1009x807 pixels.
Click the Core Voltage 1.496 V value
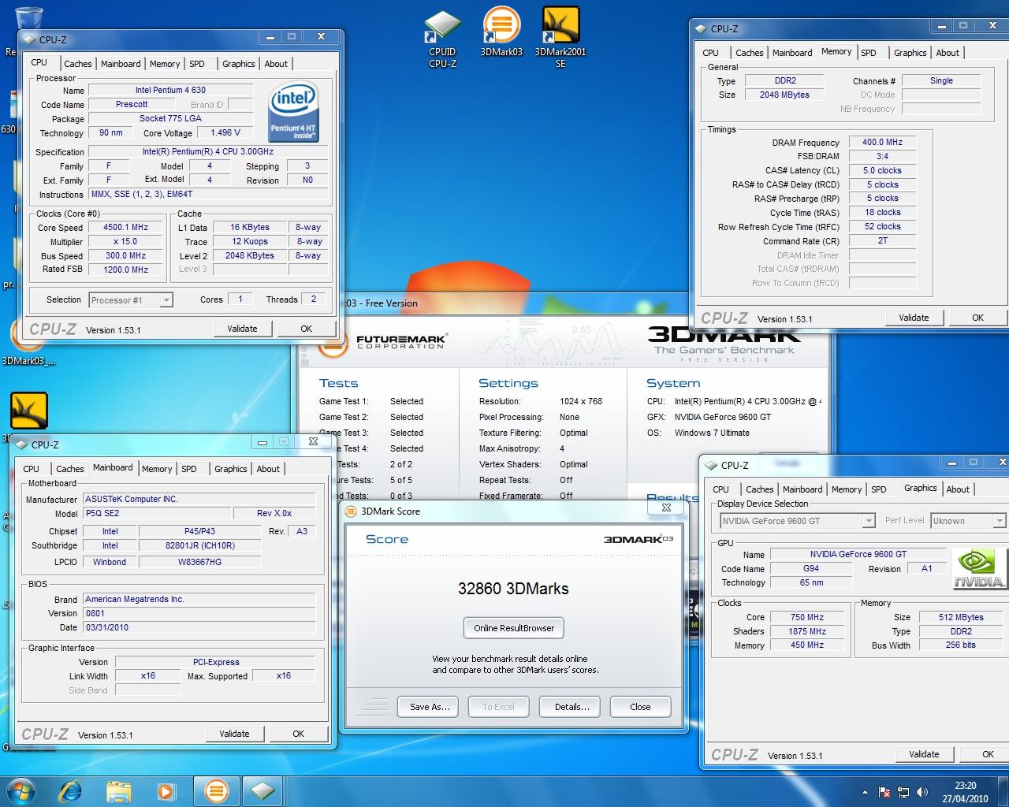[225, 132]
